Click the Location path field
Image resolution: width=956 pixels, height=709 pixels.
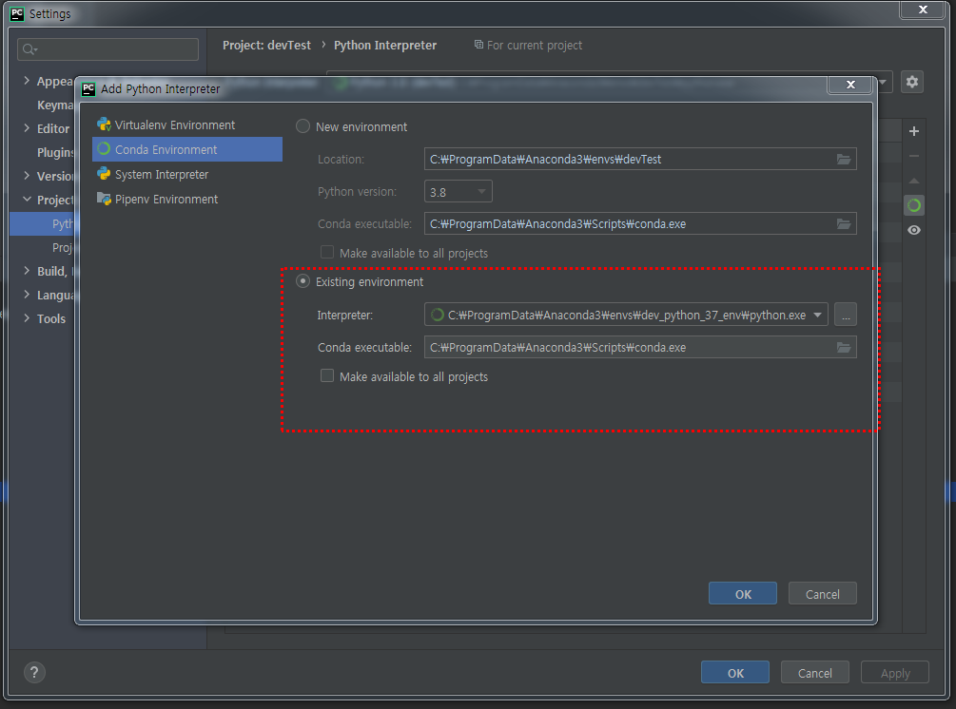tap(640, 160)
